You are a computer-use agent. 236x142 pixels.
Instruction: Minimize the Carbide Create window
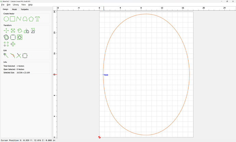[x=221, y=1]
